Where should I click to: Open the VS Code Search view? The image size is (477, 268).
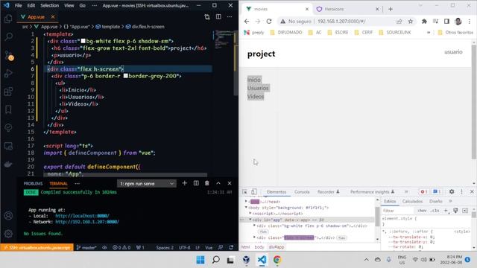8,36
